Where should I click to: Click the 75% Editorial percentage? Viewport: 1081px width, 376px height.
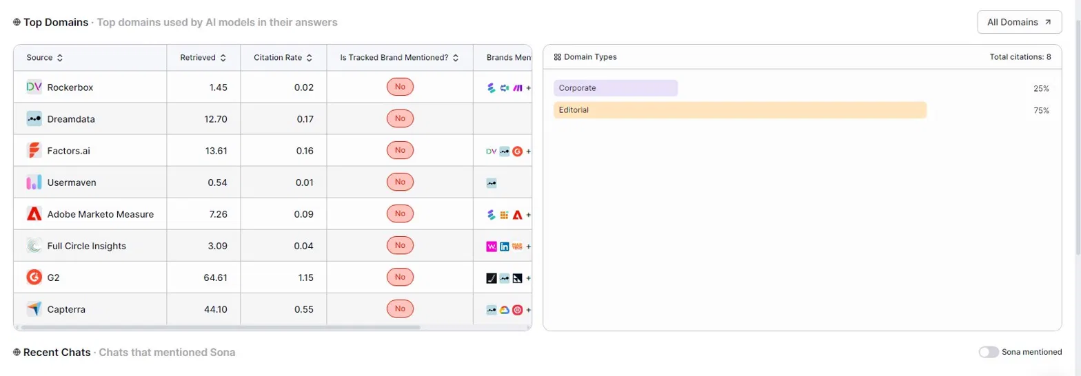(x=1041, y=110)
